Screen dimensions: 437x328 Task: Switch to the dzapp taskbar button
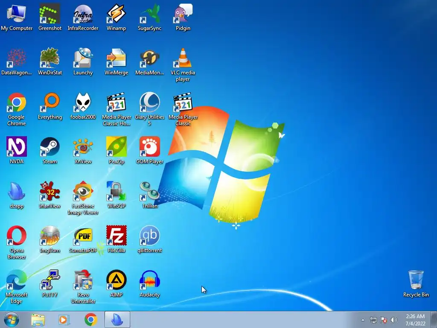tap(117, 319)
